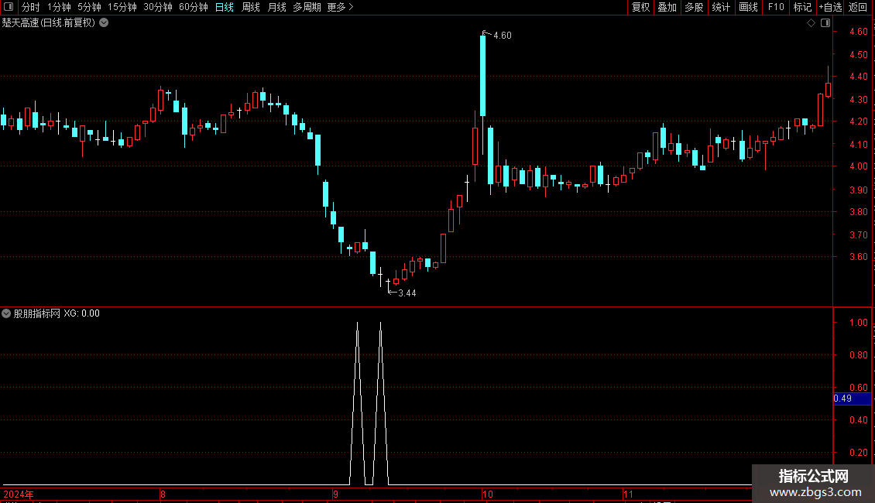
Task: Open 多周期 multi-period view
Action: (x=307, y=7)
